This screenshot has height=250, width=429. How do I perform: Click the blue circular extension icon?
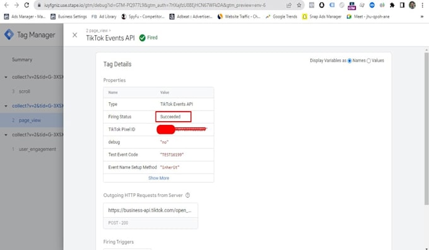(x=372, y=5)
